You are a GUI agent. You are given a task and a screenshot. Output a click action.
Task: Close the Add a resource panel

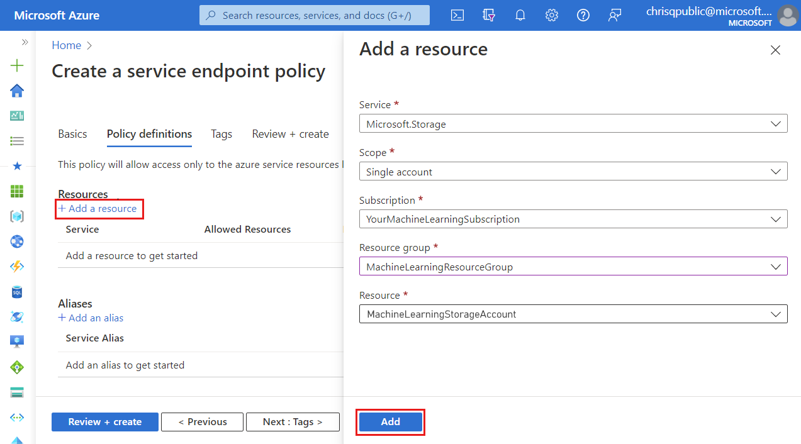pyautogui.click(x=775, y=50)
